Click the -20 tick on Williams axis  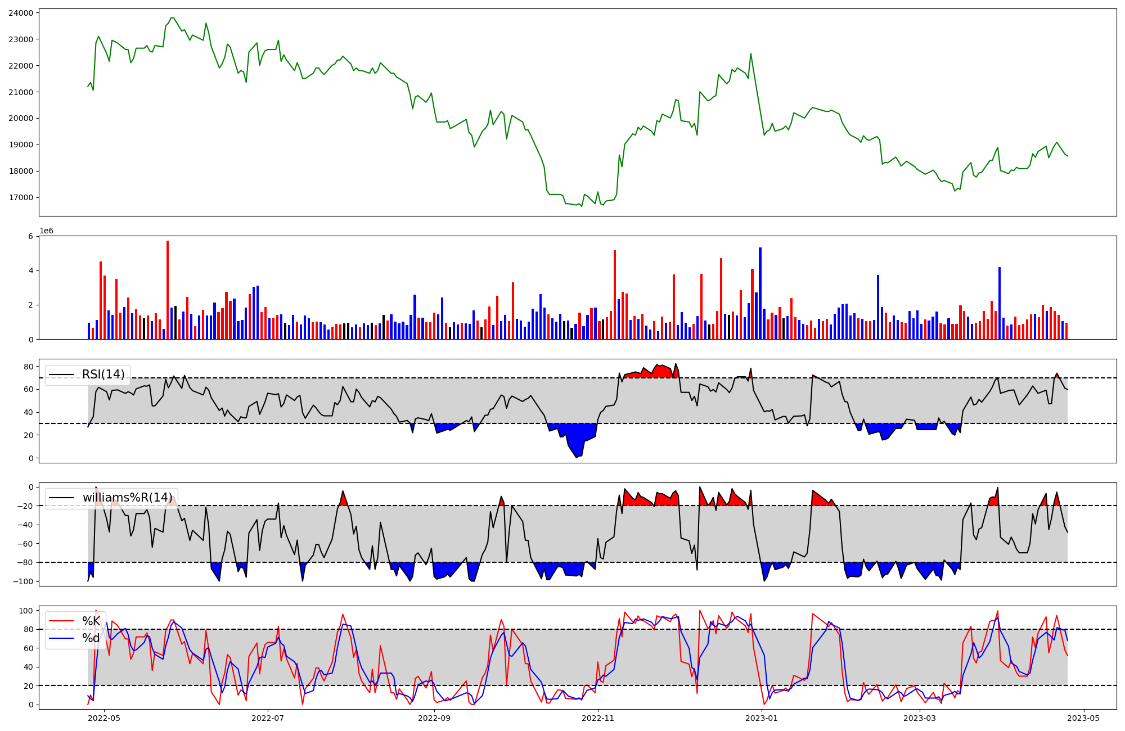click(25, 506)
